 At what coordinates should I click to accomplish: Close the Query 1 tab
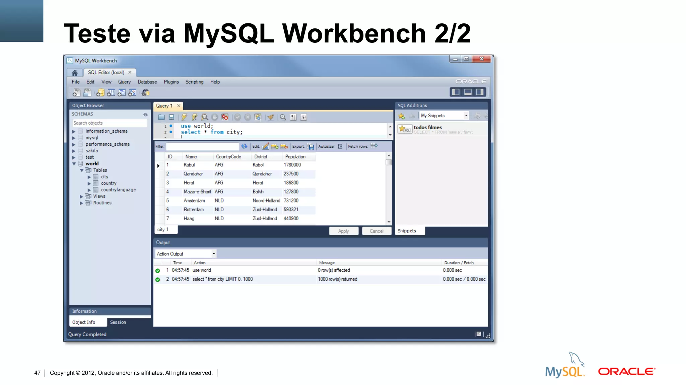point(179,106)
